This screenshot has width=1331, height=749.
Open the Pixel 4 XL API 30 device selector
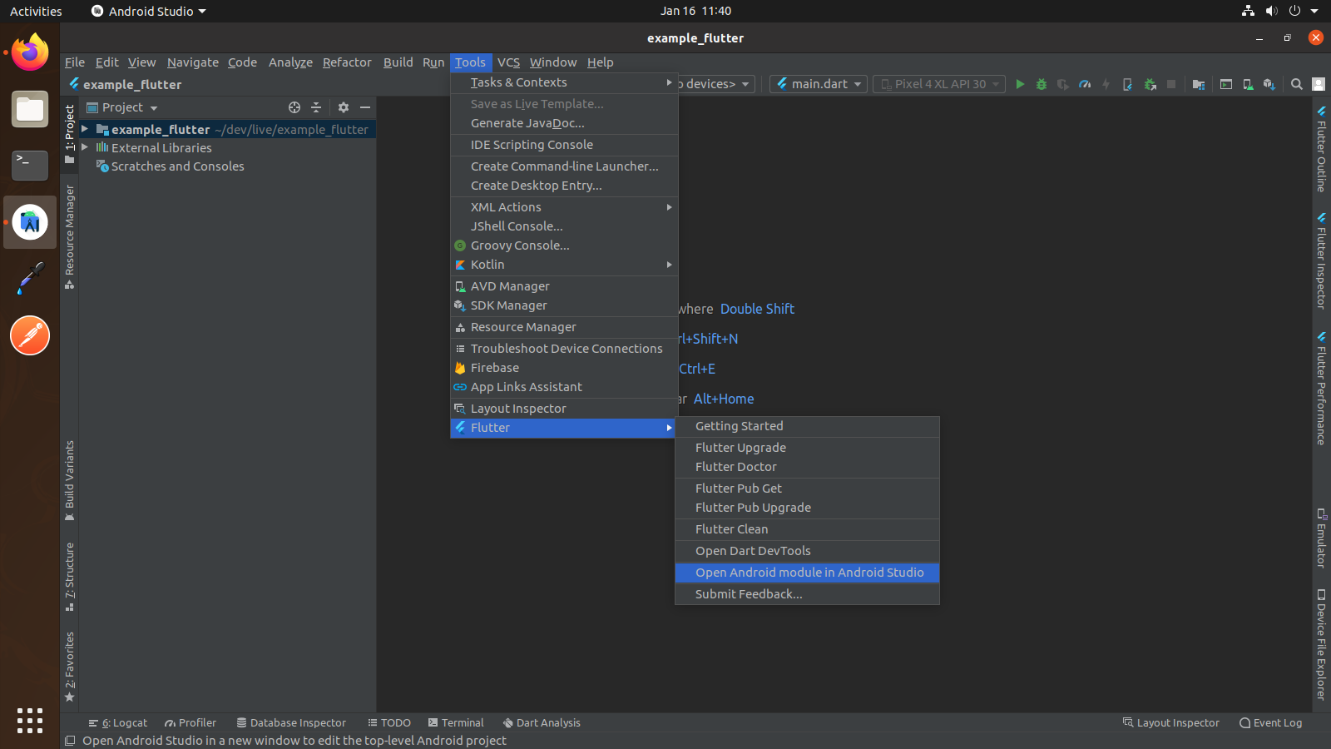[x=939, y=84]
